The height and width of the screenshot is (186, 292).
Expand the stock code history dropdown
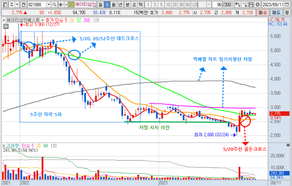point(49,4)
